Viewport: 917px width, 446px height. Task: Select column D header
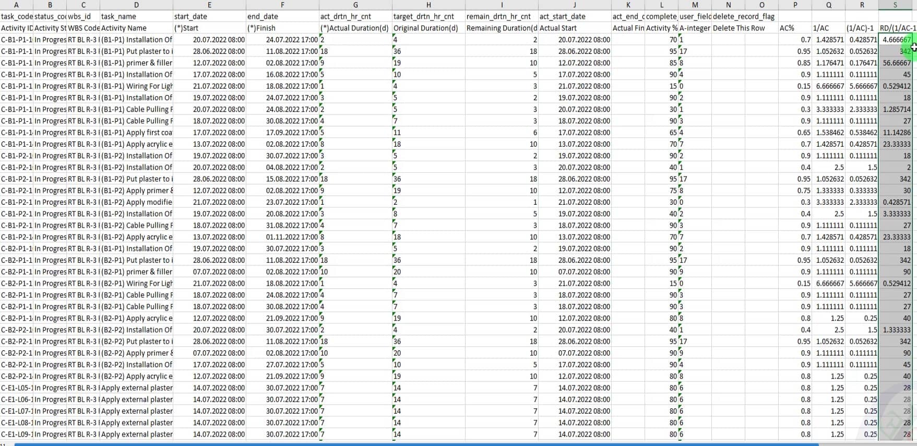click(x=136, y=5)
